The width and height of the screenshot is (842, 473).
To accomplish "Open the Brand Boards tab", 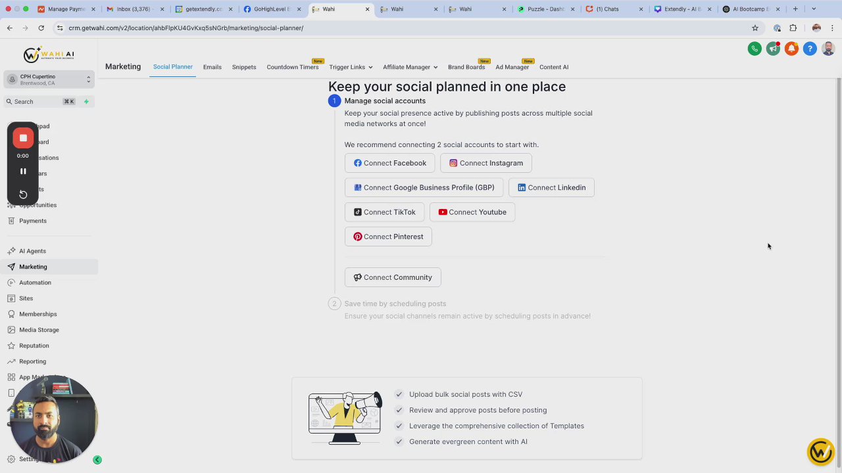I will 466,67.
